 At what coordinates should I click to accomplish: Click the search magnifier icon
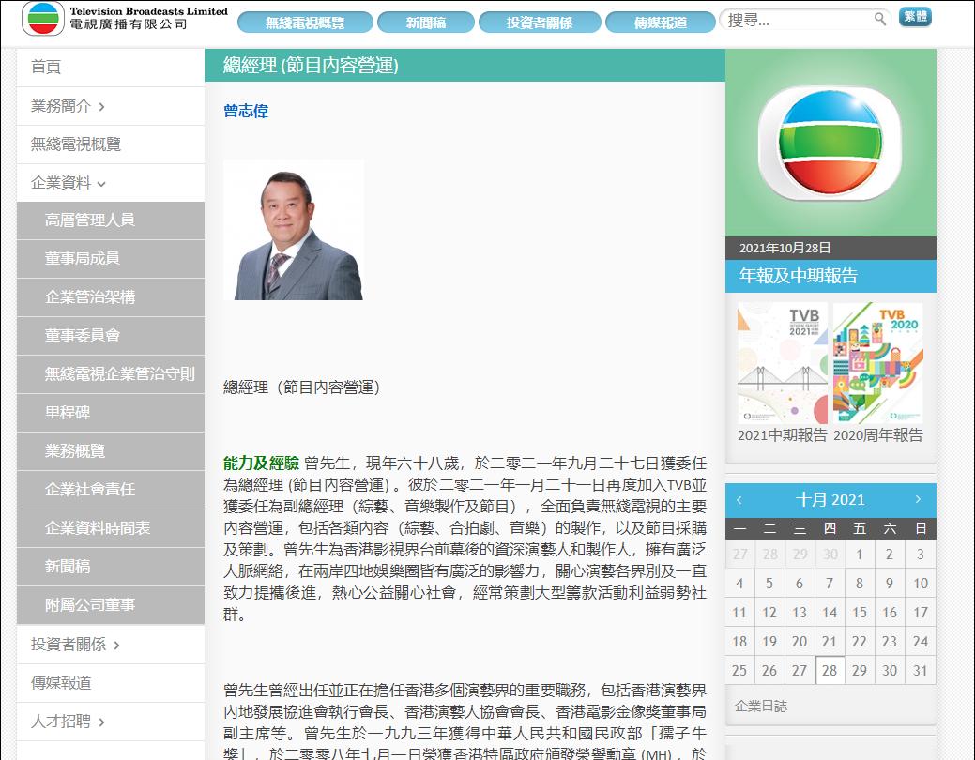pos(880,19)
